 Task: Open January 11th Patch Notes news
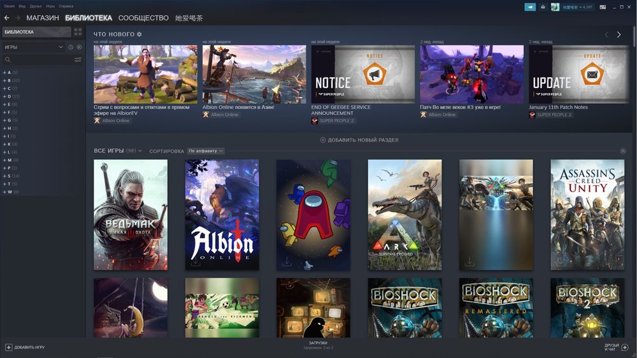pyautogui.click(x=558, y=107)
